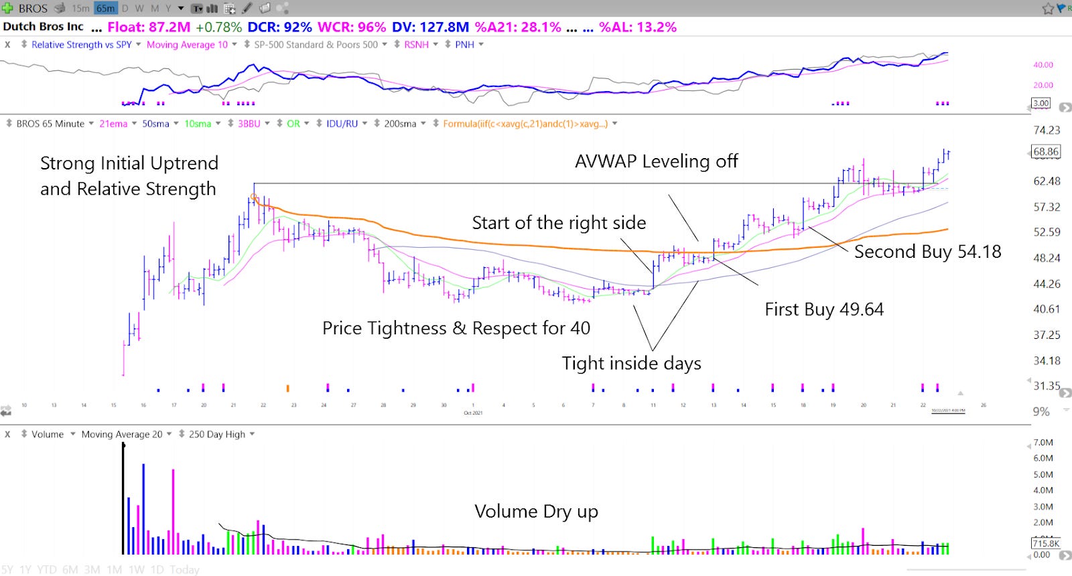Click reorder arrows beside Formula indicator

point(435,123)
